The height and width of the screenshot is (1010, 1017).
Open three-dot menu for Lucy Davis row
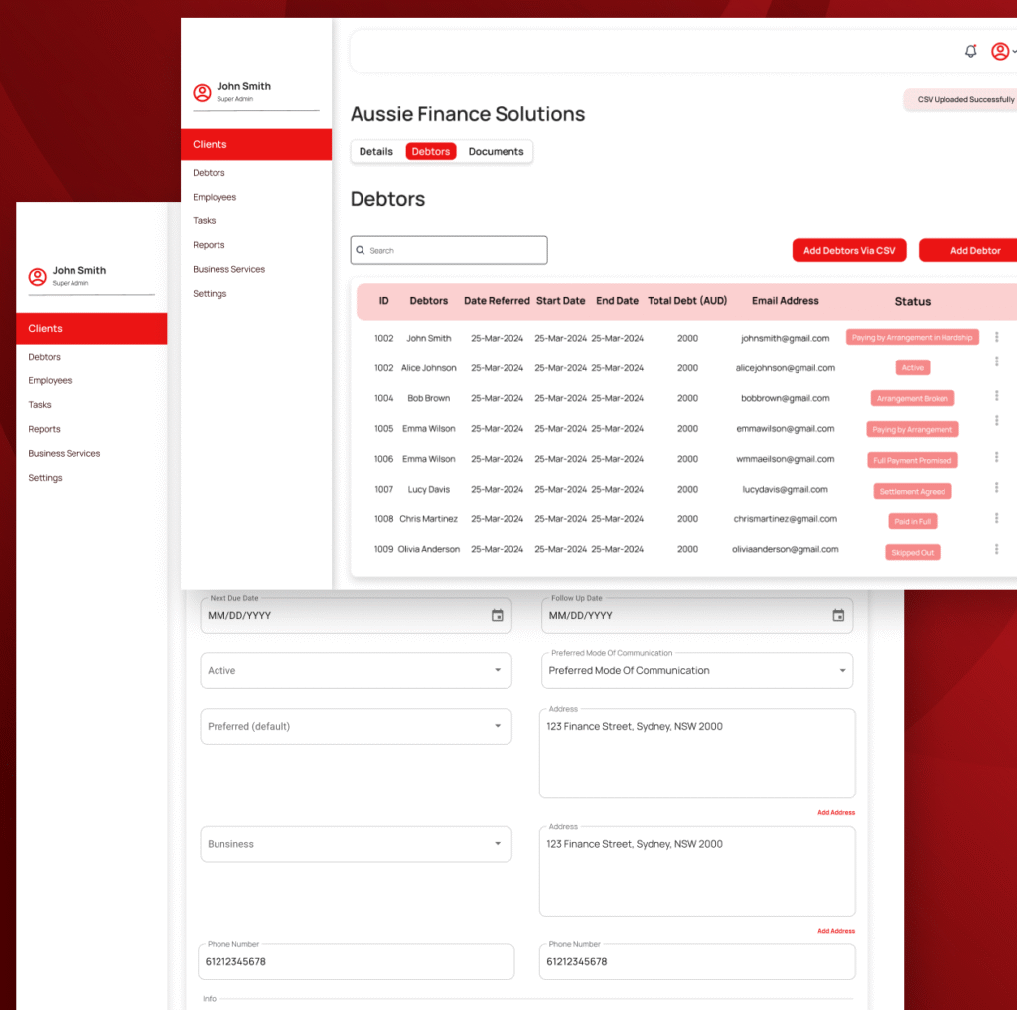coord(996,488)
